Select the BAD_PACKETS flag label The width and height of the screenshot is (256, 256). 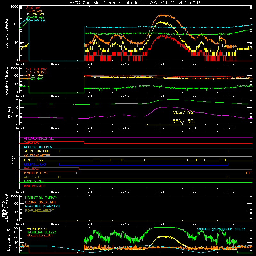(x=35, y=186)
